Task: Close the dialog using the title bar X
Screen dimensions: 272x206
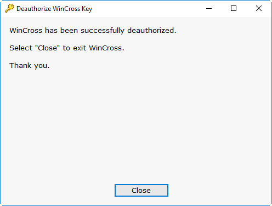Action: point(259,8)
